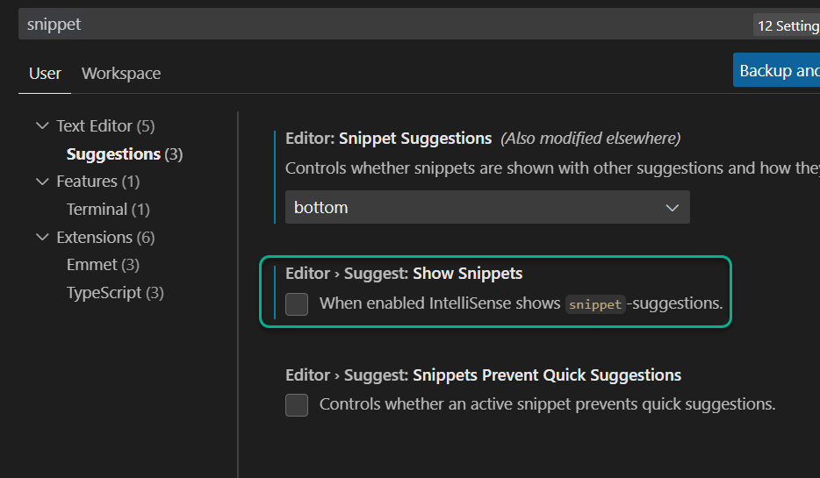Click the Snippet Suggestions setting title
Screen dimensions: 820x478
389,139
